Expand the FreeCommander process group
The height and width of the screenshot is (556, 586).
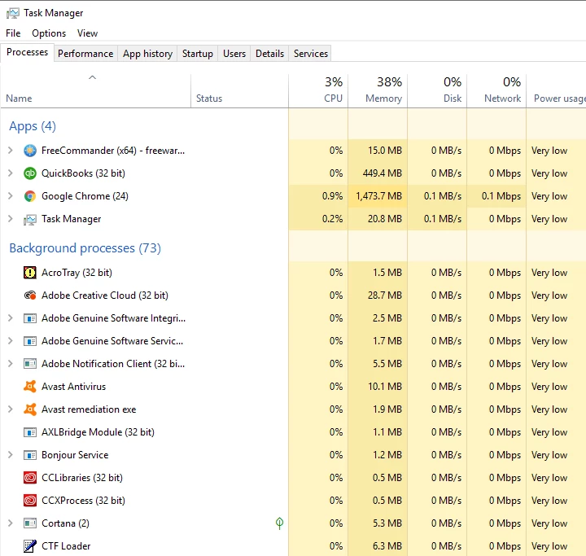11,151
